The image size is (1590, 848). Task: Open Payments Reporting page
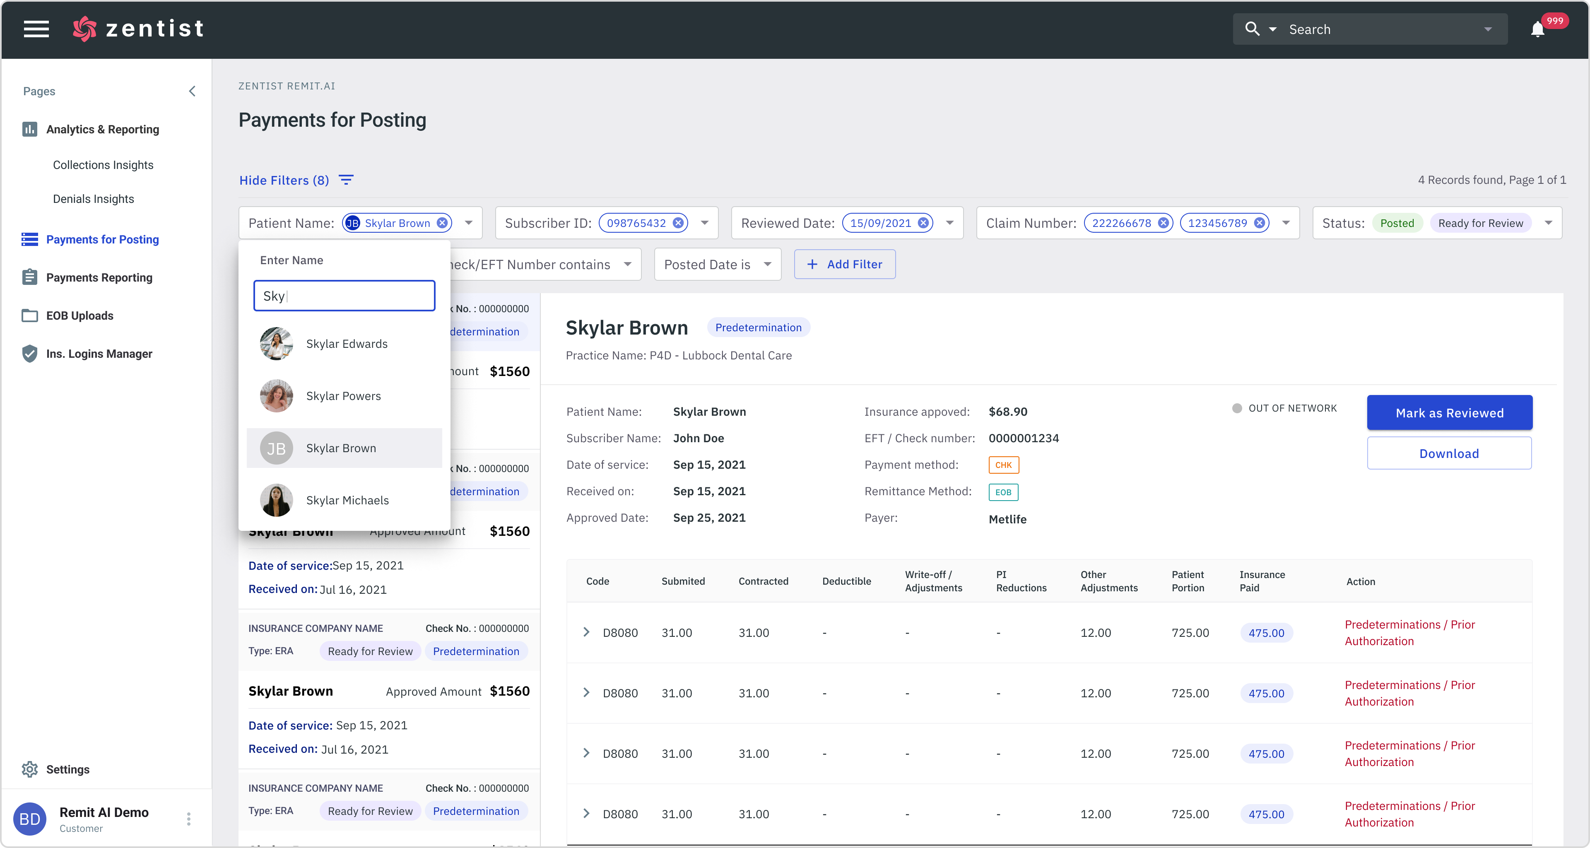click(x=99, y=277)
